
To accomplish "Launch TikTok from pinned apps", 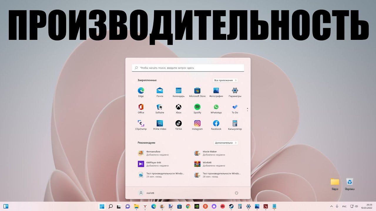I will coord(179,125).
